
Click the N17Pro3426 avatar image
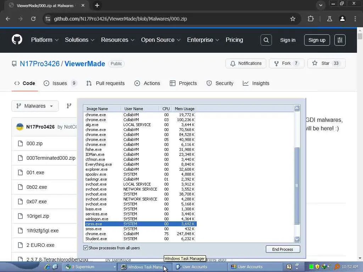pos(20,127)
